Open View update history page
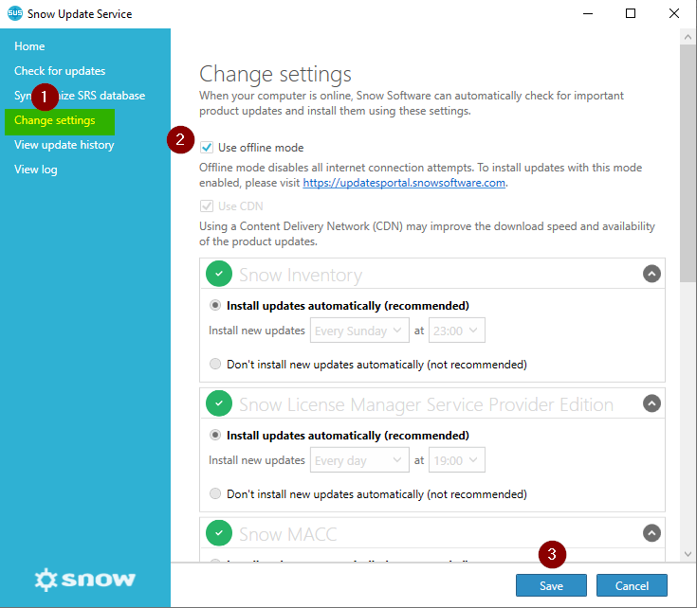The width and height of the screenshot is (697, 608). (64, 145)
